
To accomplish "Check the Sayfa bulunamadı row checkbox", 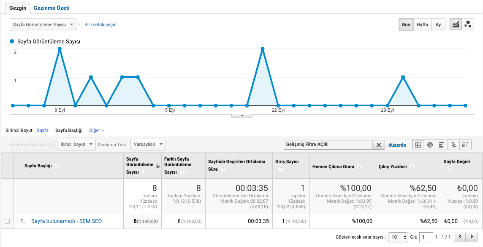I will pos(8,221).
